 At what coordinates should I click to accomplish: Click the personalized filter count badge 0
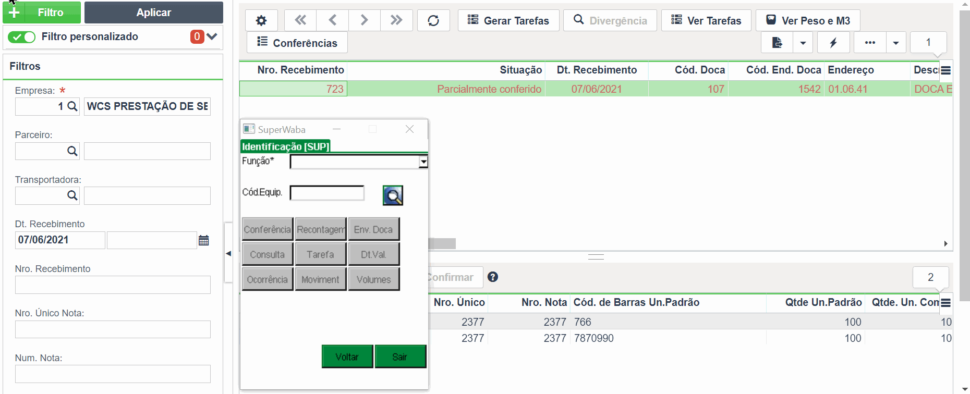coord(197,36)
